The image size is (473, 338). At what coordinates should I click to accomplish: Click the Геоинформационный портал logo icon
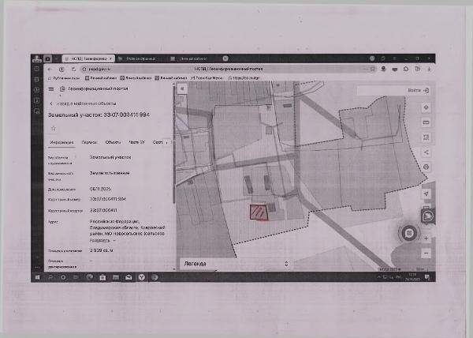click(62, 88)
